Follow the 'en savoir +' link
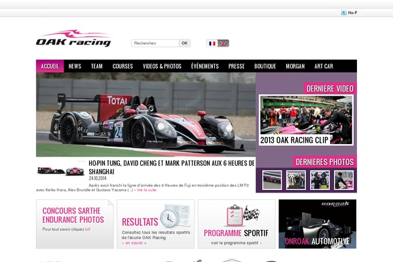Image resolution: width=393 pixels, height=262 pixels. point(134,243)
